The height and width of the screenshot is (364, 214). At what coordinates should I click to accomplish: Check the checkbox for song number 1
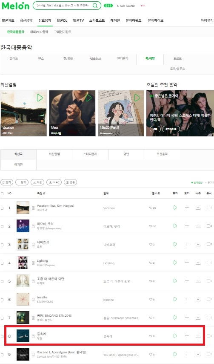[2, 208]
